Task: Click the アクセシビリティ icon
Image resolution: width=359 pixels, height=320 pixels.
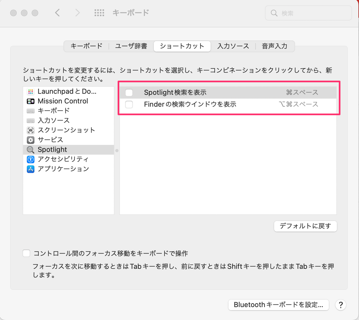Action: click(x=31, y=159)
